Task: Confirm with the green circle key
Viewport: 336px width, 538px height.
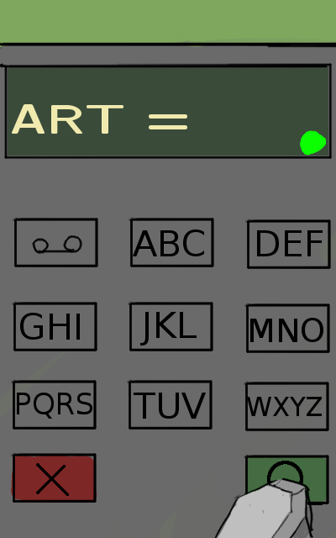Action: (x=287, y=472)
